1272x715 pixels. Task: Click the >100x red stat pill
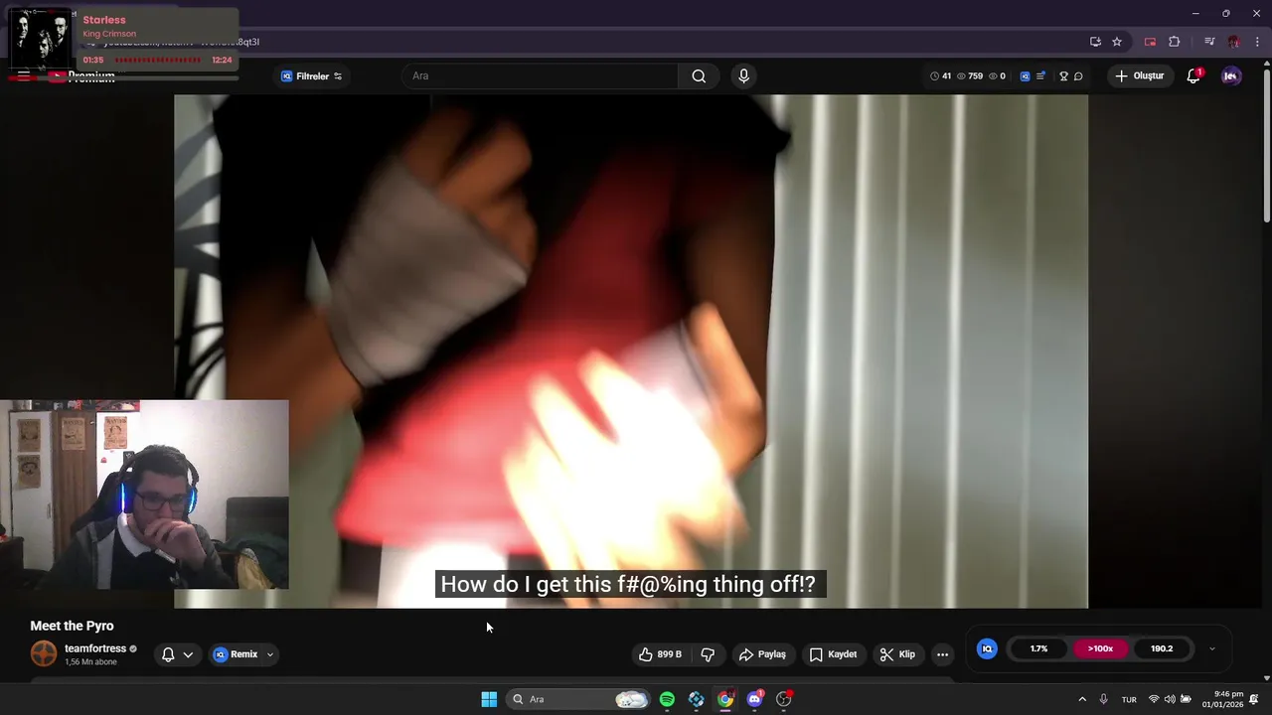[1100, 648]
